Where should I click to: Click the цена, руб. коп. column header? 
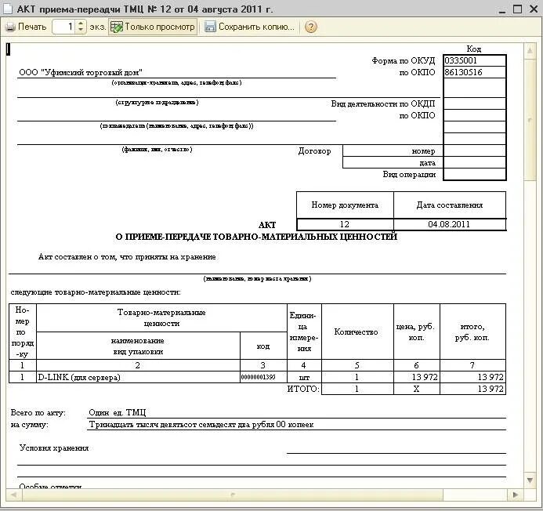pos(417,332)
